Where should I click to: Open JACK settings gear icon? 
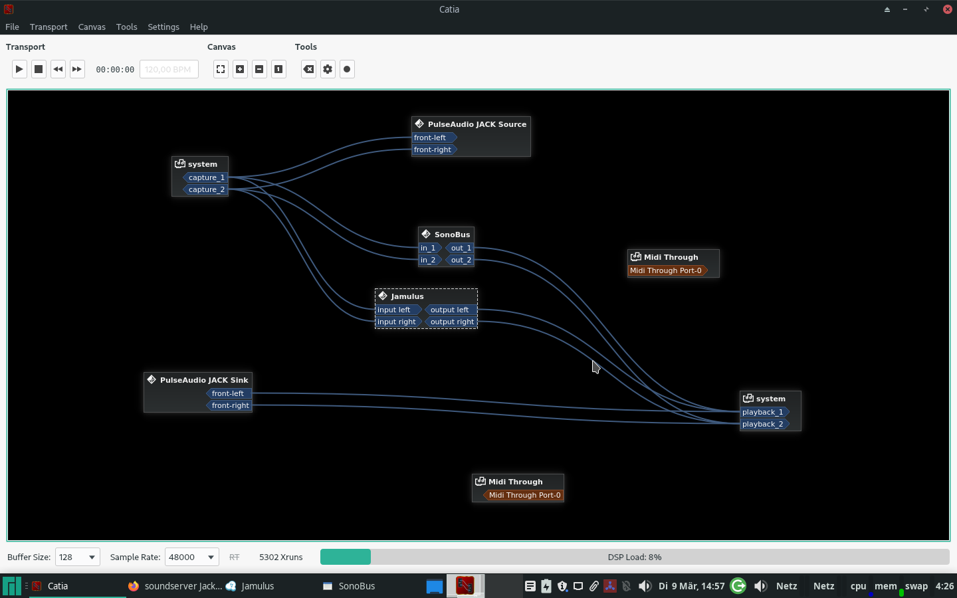click(328, 69)
